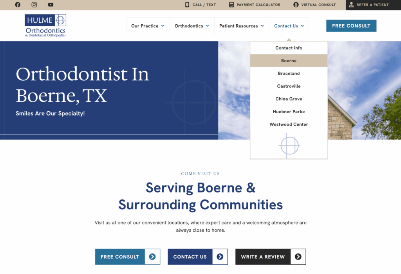Expand the Patient Resources chevron

(x=262, y=25)
